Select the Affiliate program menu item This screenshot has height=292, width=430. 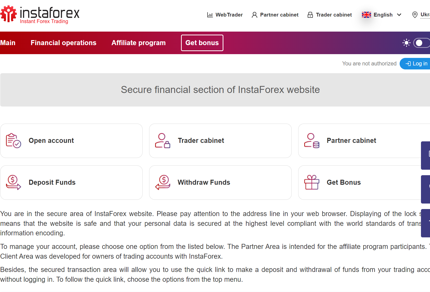pos(139,43)
